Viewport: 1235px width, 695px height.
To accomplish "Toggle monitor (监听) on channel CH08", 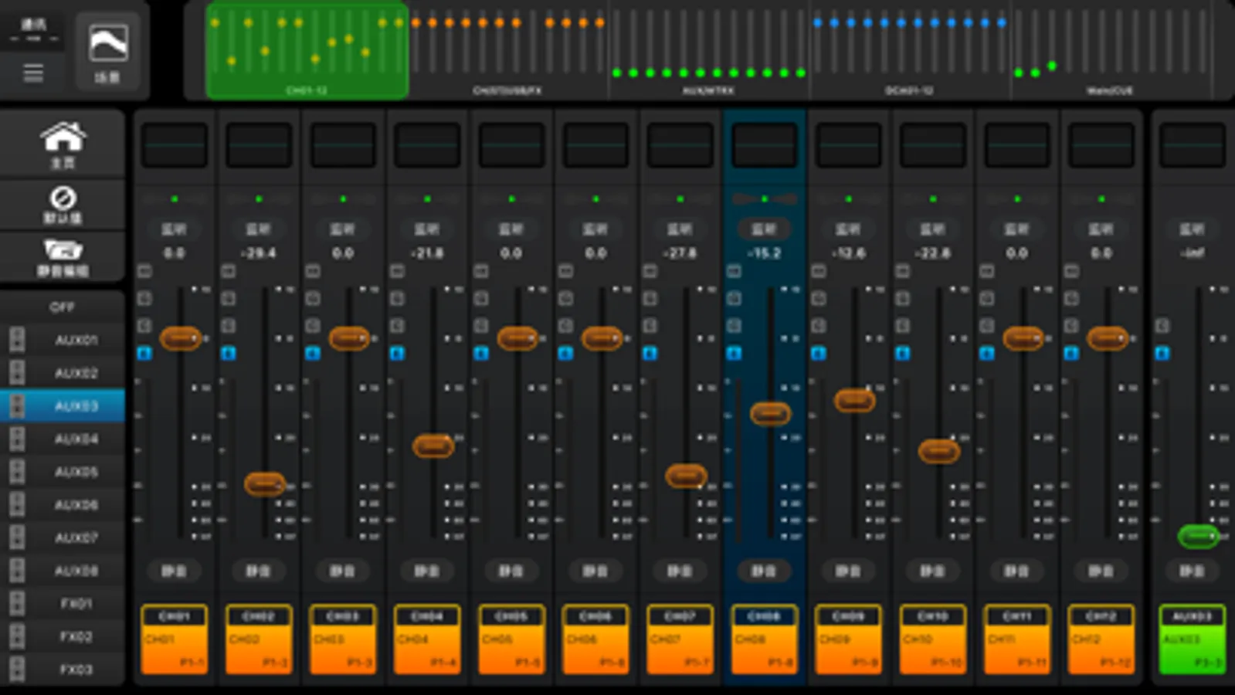I will pos(764,229).
